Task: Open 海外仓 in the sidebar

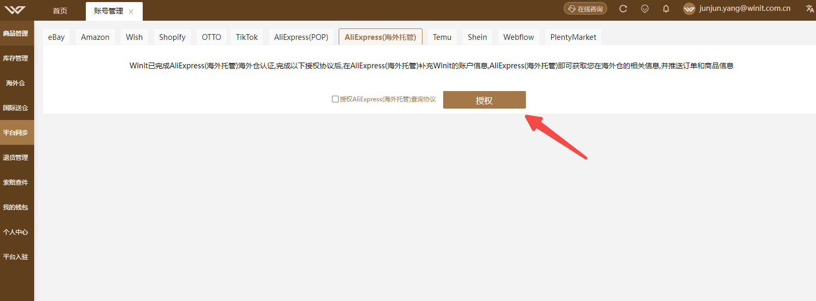Action: [17, 83]
